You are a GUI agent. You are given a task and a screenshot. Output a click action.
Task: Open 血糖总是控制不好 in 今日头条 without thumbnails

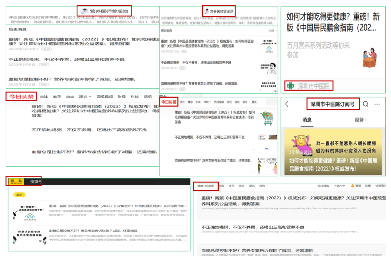click(94, 152)
